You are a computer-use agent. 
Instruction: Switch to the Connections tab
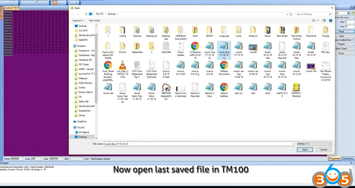point(347,159)
